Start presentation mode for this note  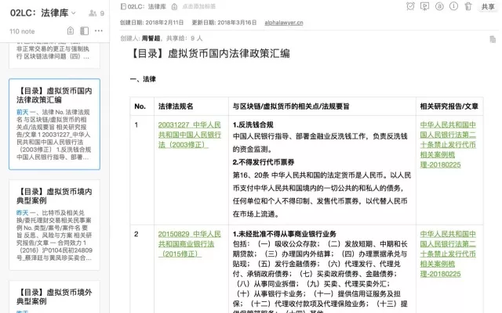pos(425,6)
